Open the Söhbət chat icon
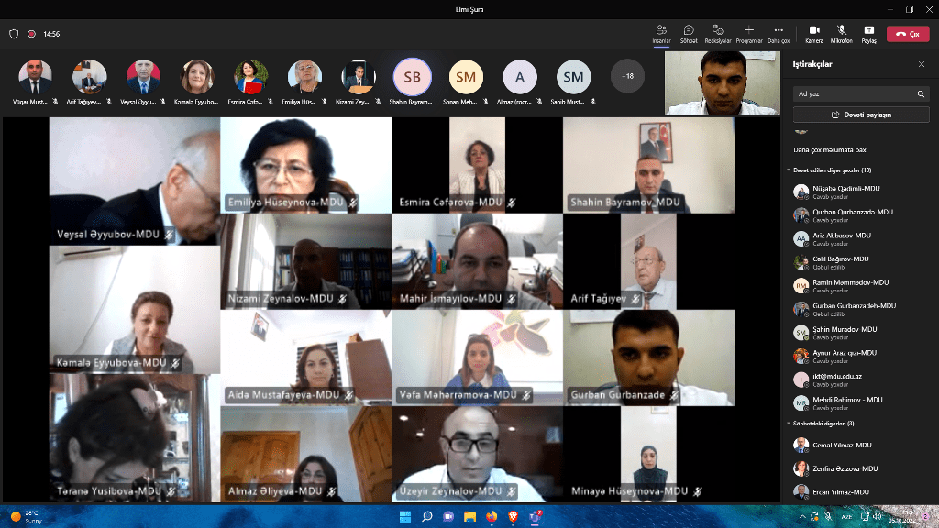The image size is (939, 528). coord(689,32)
